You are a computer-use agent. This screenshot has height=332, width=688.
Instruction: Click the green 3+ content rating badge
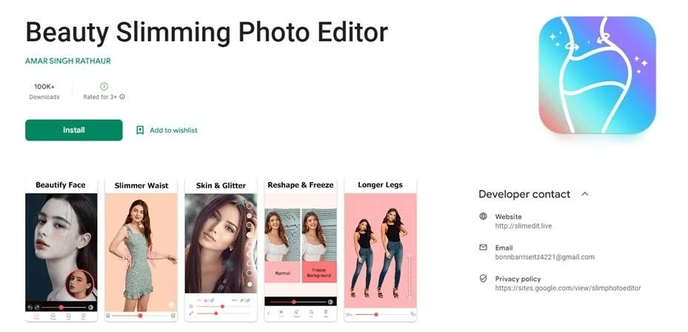coord(104,87)
